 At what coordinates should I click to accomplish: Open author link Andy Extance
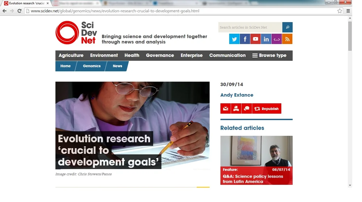click(237, 95)
